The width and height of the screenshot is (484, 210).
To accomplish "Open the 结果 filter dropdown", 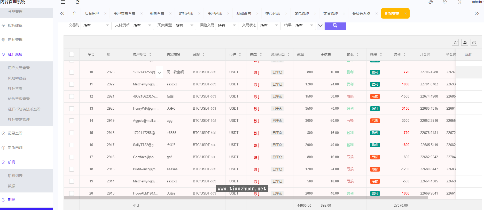I will pos(304,26).
